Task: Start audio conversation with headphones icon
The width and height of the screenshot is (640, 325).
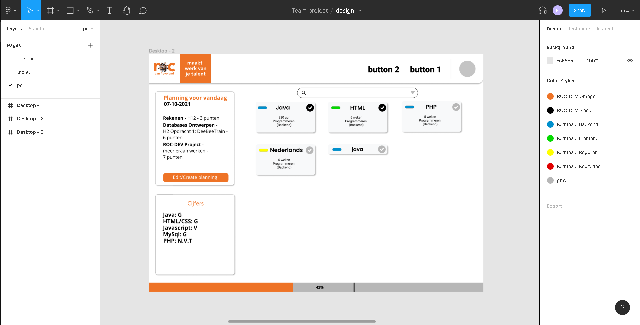Action: (x=542, y=10)
